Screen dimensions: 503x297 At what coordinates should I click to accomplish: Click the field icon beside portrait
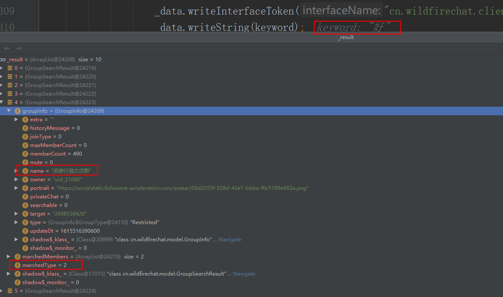click(25, 188)
